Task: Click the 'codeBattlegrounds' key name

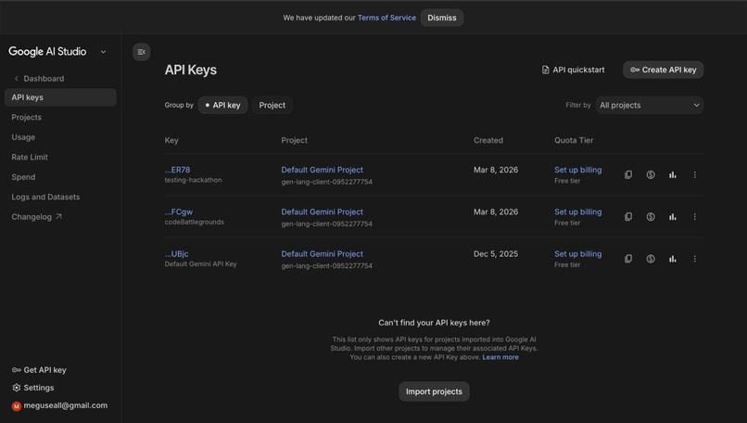Action: pyautogui.click(x=195, y=223)
